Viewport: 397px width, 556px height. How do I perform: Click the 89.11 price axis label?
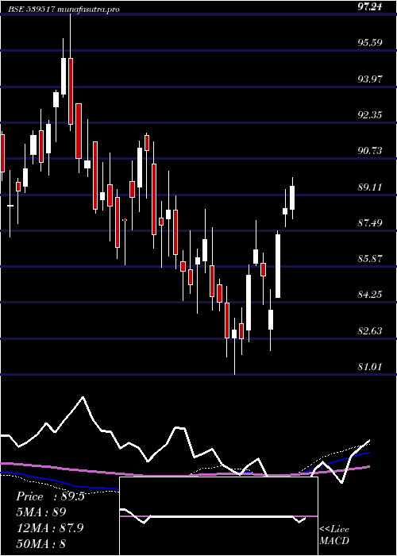370,187
